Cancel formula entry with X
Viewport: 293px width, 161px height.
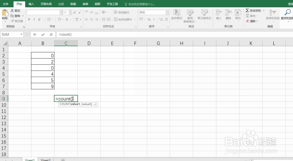(x=35, y=34)
